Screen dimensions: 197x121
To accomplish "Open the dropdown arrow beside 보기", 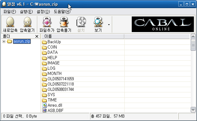I will (109, 25).
